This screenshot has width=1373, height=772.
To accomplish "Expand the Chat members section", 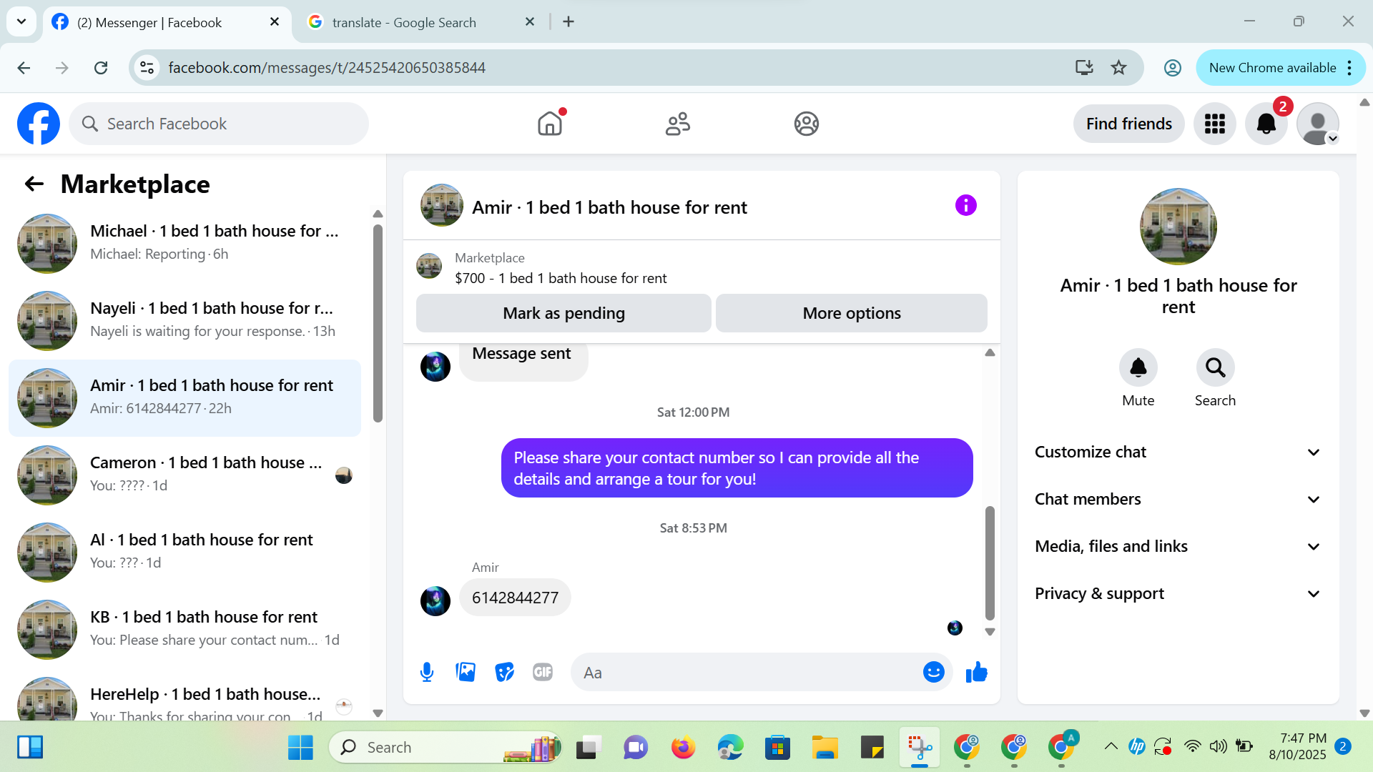I will [1178, 499].
